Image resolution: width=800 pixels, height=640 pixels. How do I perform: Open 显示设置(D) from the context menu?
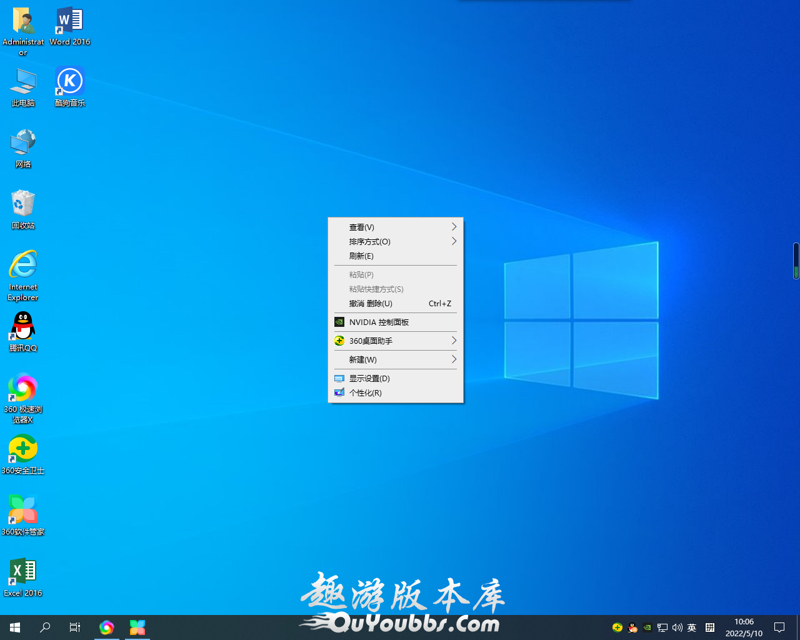[369, 378]
